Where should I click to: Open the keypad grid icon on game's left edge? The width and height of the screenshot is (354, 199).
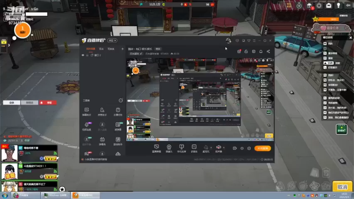[4, 49]
